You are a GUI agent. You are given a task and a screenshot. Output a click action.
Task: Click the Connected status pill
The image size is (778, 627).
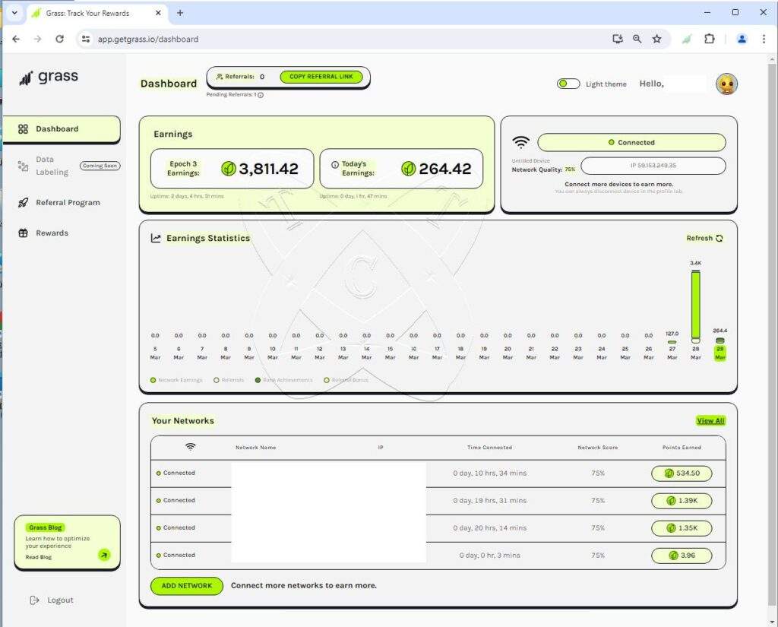pos(631,142)
